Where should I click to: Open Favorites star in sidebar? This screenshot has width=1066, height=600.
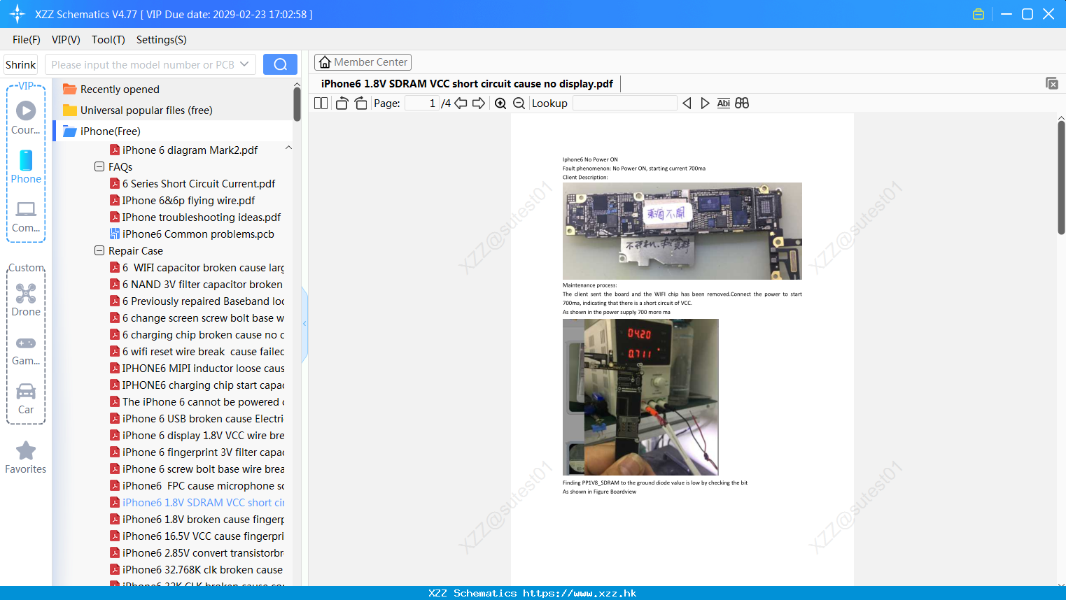click(26, 458)
